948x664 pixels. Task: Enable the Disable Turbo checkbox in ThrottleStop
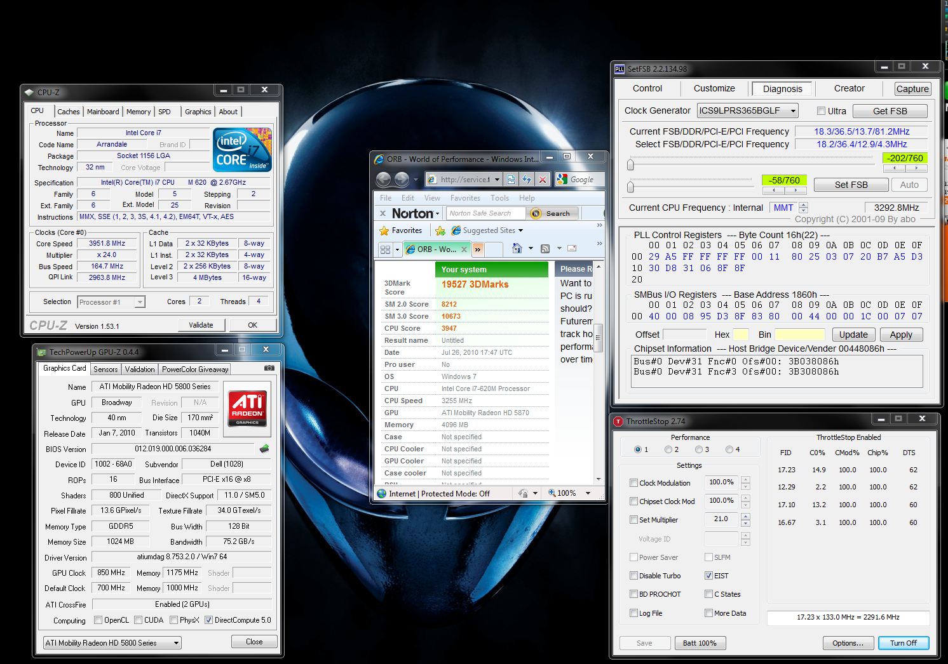(633, 576)
